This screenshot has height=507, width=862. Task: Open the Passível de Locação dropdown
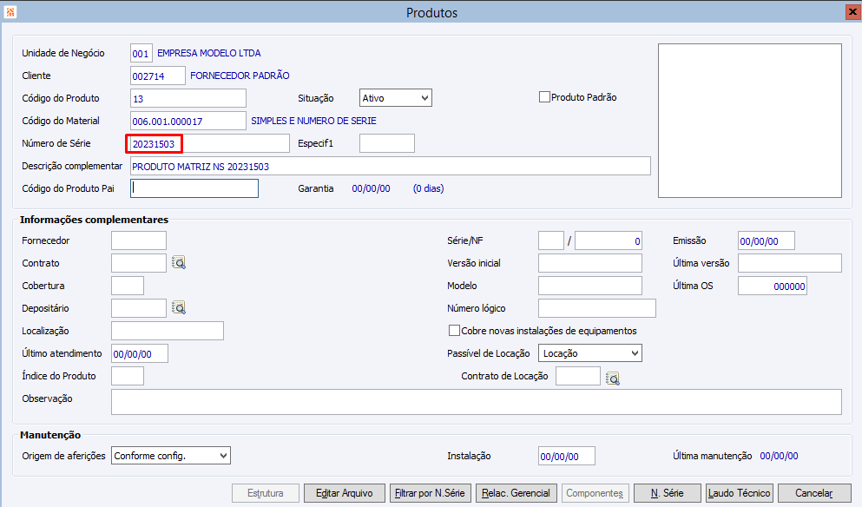pyautogui.click(x=590, y=353)
